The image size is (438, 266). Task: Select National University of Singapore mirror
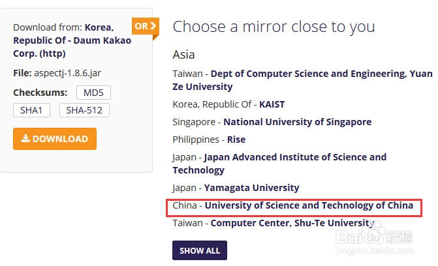(298, 122)
